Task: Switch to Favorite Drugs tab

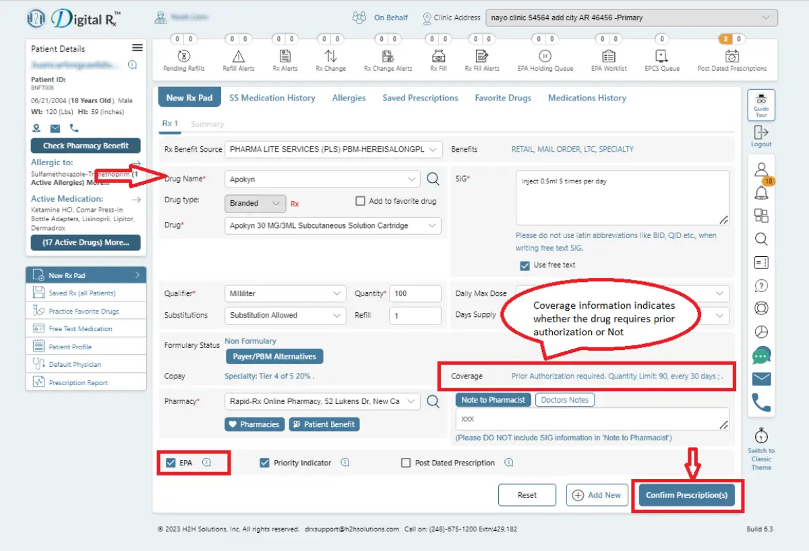Action: coord(503,98)
